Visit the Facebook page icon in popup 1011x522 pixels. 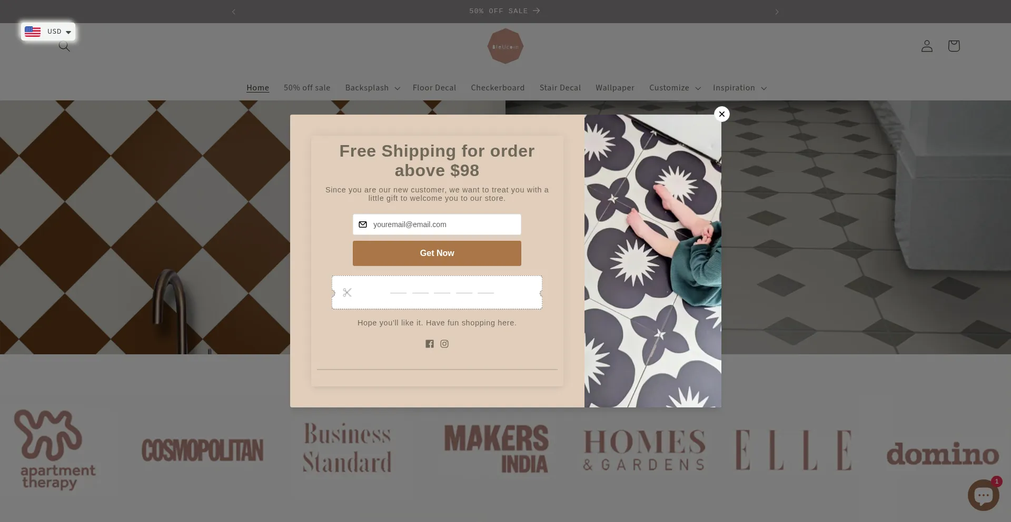[430, 344]
